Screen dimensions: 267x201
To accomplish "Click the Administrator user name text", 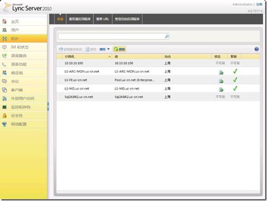I will point(243,5).
